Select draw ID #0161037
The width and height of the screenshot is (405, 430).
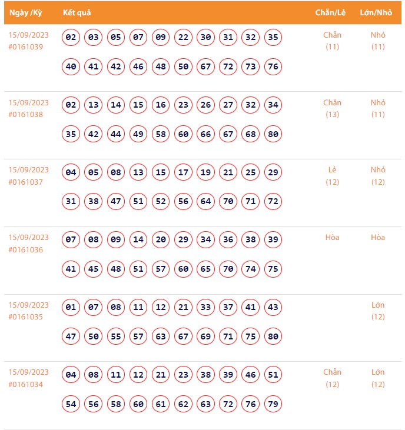[x=26, y=182]
